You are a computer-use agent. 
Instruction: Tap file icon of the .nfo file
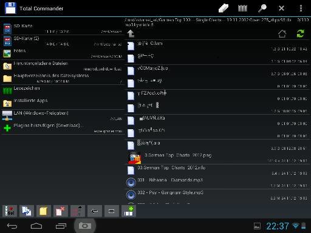[x=131, y=171]
